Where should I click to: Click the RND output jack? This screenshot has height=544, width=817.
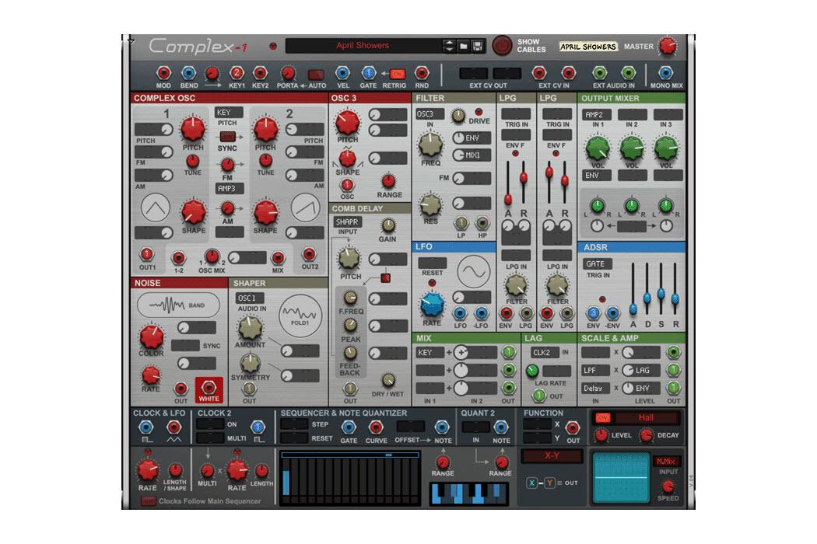422,73
